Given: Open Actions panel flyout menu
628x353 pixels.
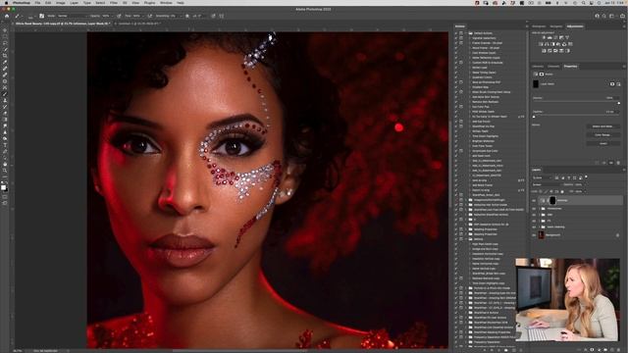Looking at the screenshot, I should (527, 26).
